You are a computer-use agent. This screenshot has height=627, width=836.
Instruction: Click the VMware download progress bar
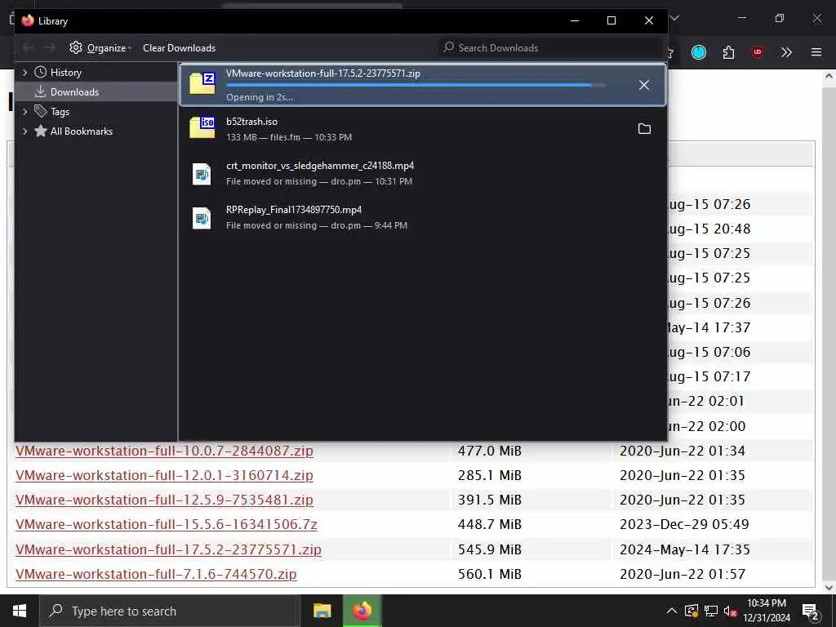coord(416,85)
